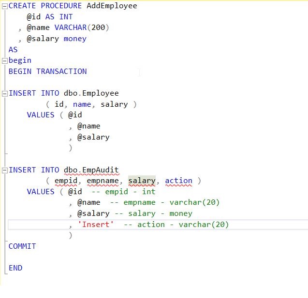Collapse the INSERT INTO dbo.Employee statement
The width and height of the screenshot is (308, 298).
5,94
